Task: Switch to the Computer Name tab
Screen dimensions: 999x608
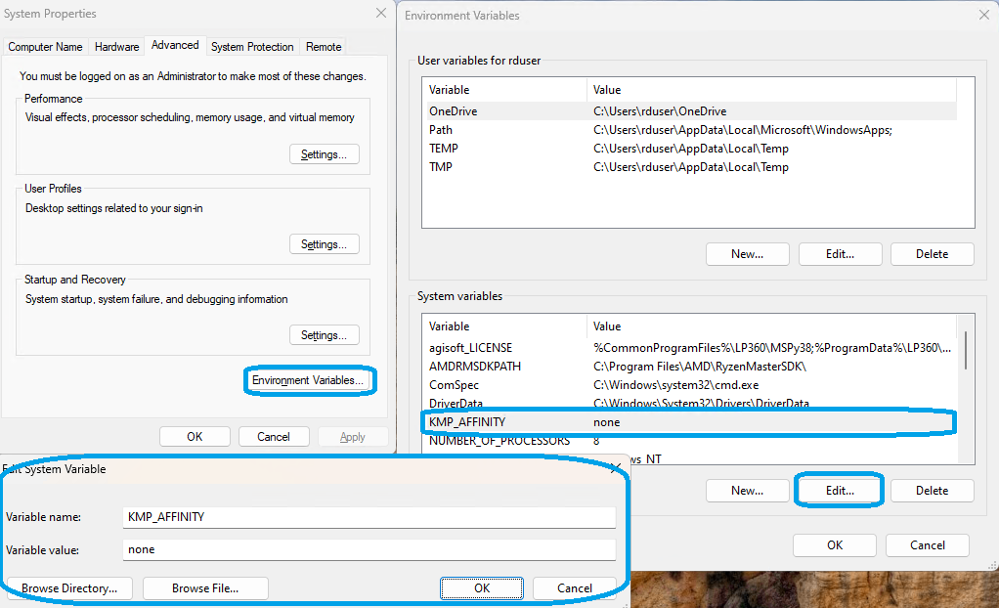Action: (45, 47)
